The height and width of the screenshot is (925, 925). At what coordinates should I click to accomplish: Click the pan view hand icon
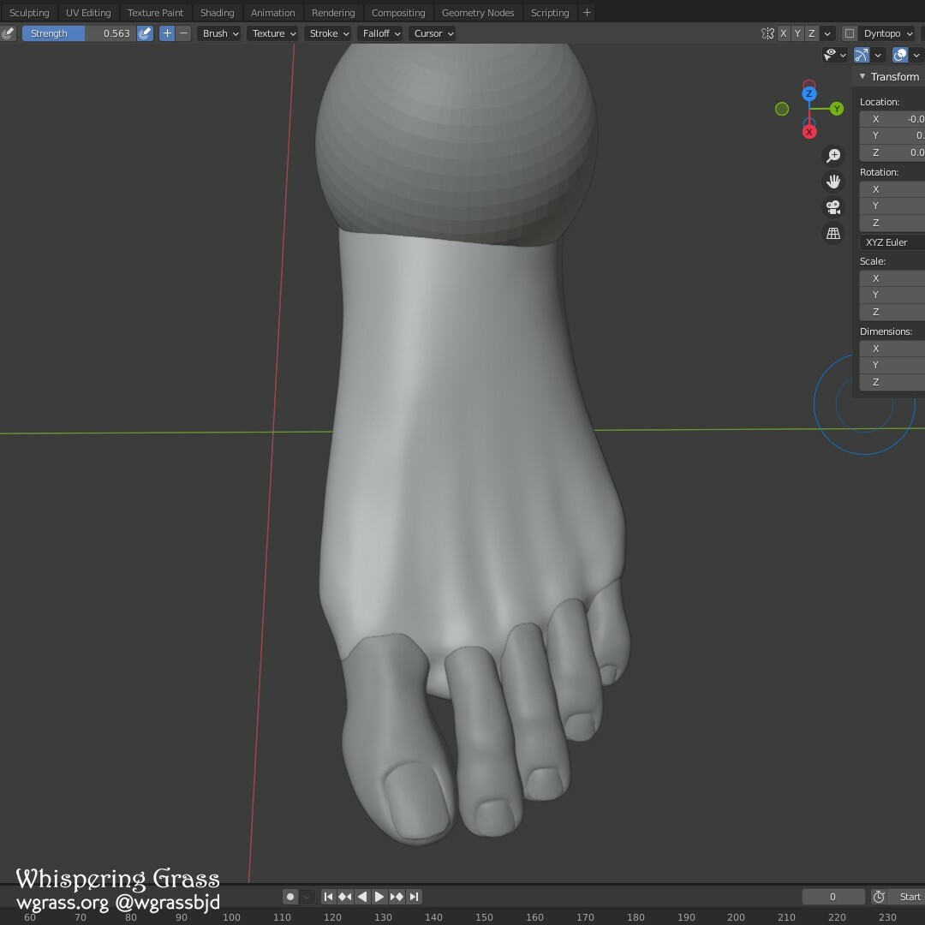(x=833, y=181)
